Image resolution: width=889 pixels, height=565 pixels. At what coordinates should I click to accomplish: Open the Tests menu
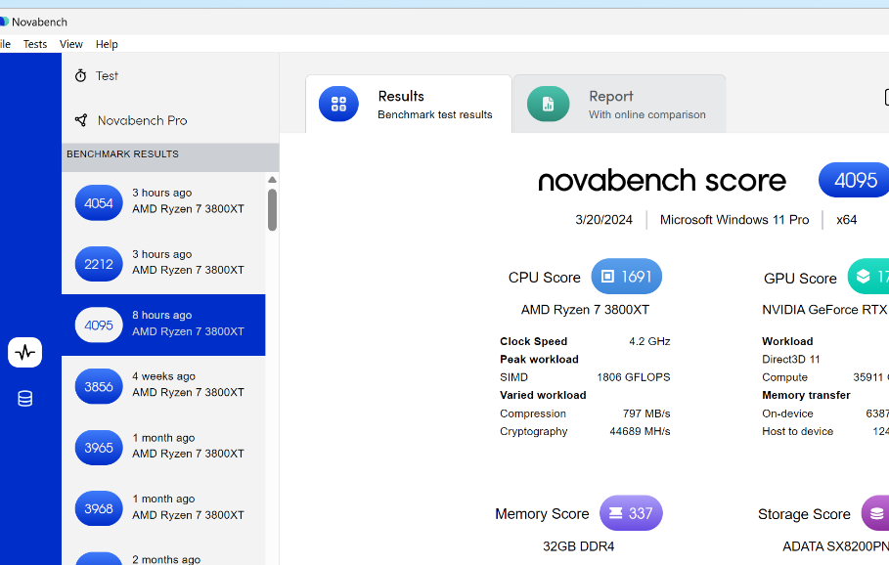(x=35, y=43)
